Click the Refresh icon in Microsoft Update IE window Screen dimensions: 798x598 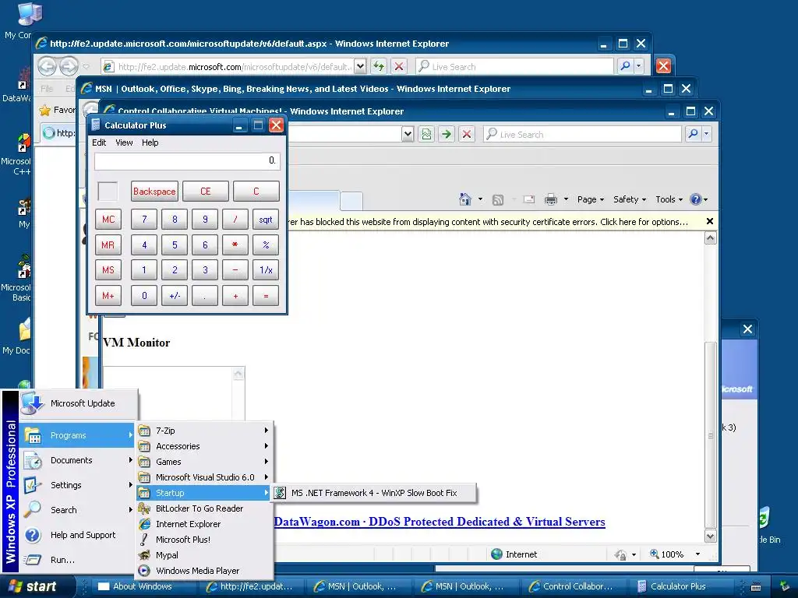tap(378, 66)
